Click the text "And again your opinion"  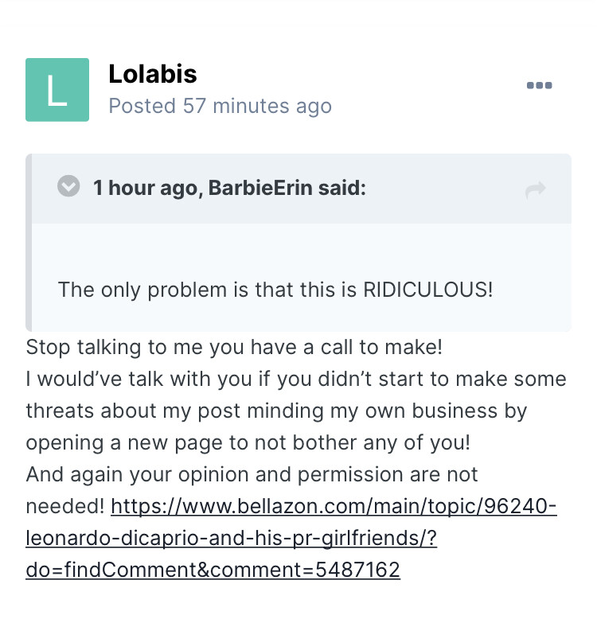pyautogui.click(x=119, y=474)
